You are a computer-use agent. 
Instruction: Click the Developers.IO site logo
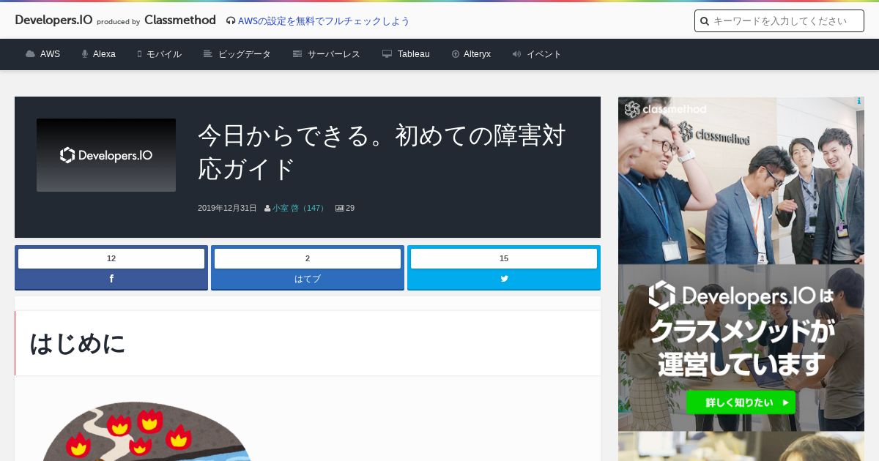53,20
